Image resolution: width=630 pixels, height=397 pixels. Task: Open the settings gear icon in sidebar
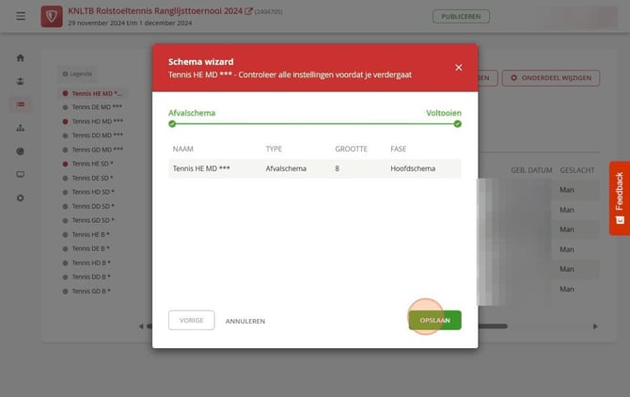coord(20,198)
